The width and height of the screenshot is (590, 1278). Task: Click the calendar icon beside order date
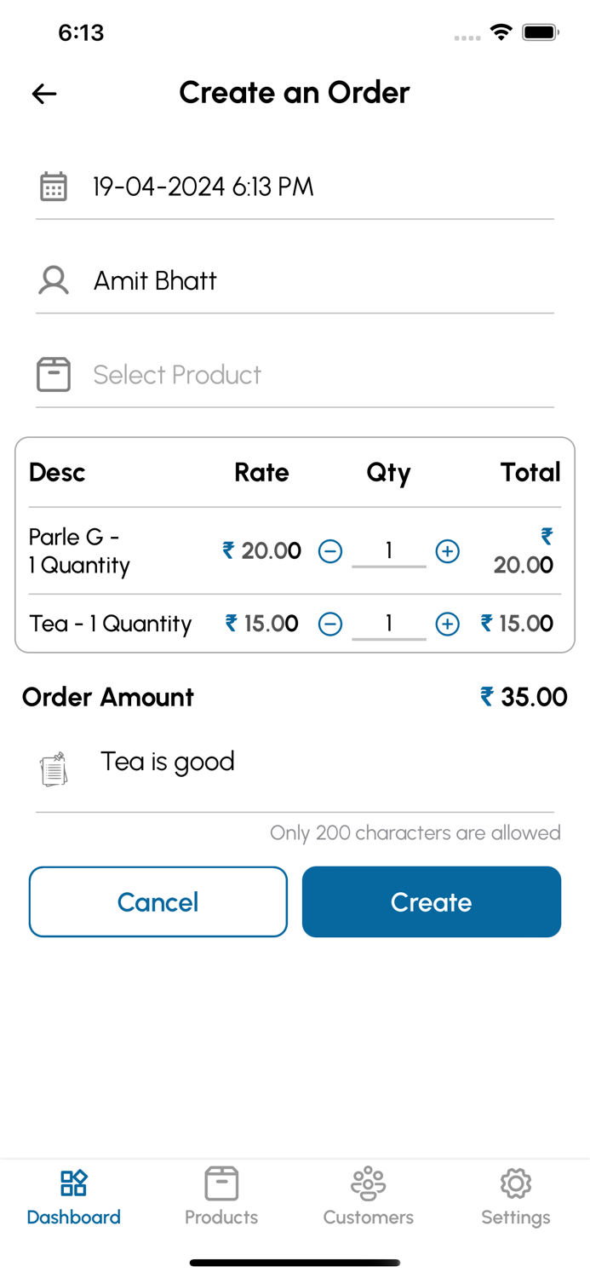pos(54,187)
